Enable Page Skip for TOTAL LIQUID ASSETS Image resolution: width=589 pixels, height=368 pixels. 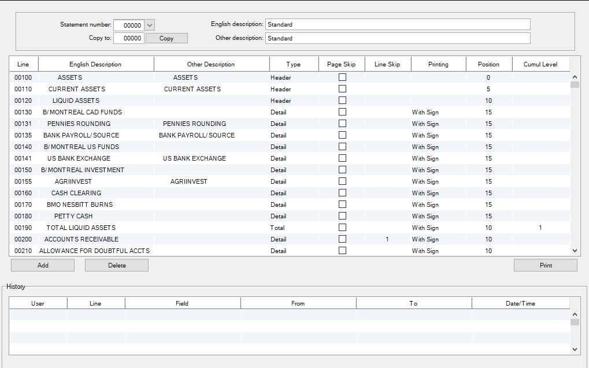coord(342,228)
